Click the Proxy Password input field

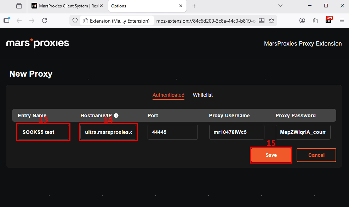(x=303, y=132)
